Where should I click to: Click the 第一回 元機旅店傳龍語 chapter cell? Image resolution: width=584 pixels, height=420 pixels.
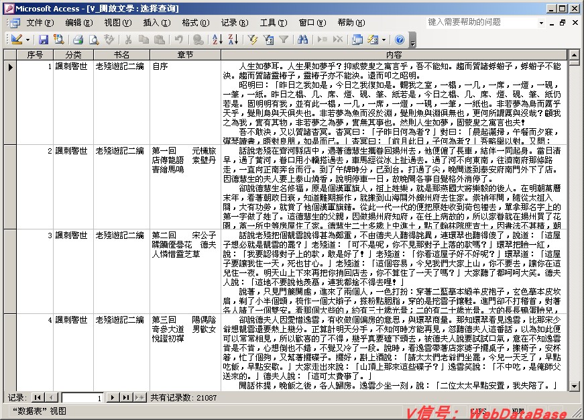[186, 187]
